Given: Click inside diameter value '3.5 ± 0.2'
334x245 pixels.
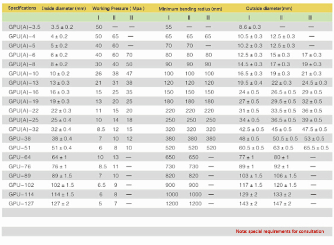Looking at the screenshot, I should pyautogui.click(x=62, y=27).
